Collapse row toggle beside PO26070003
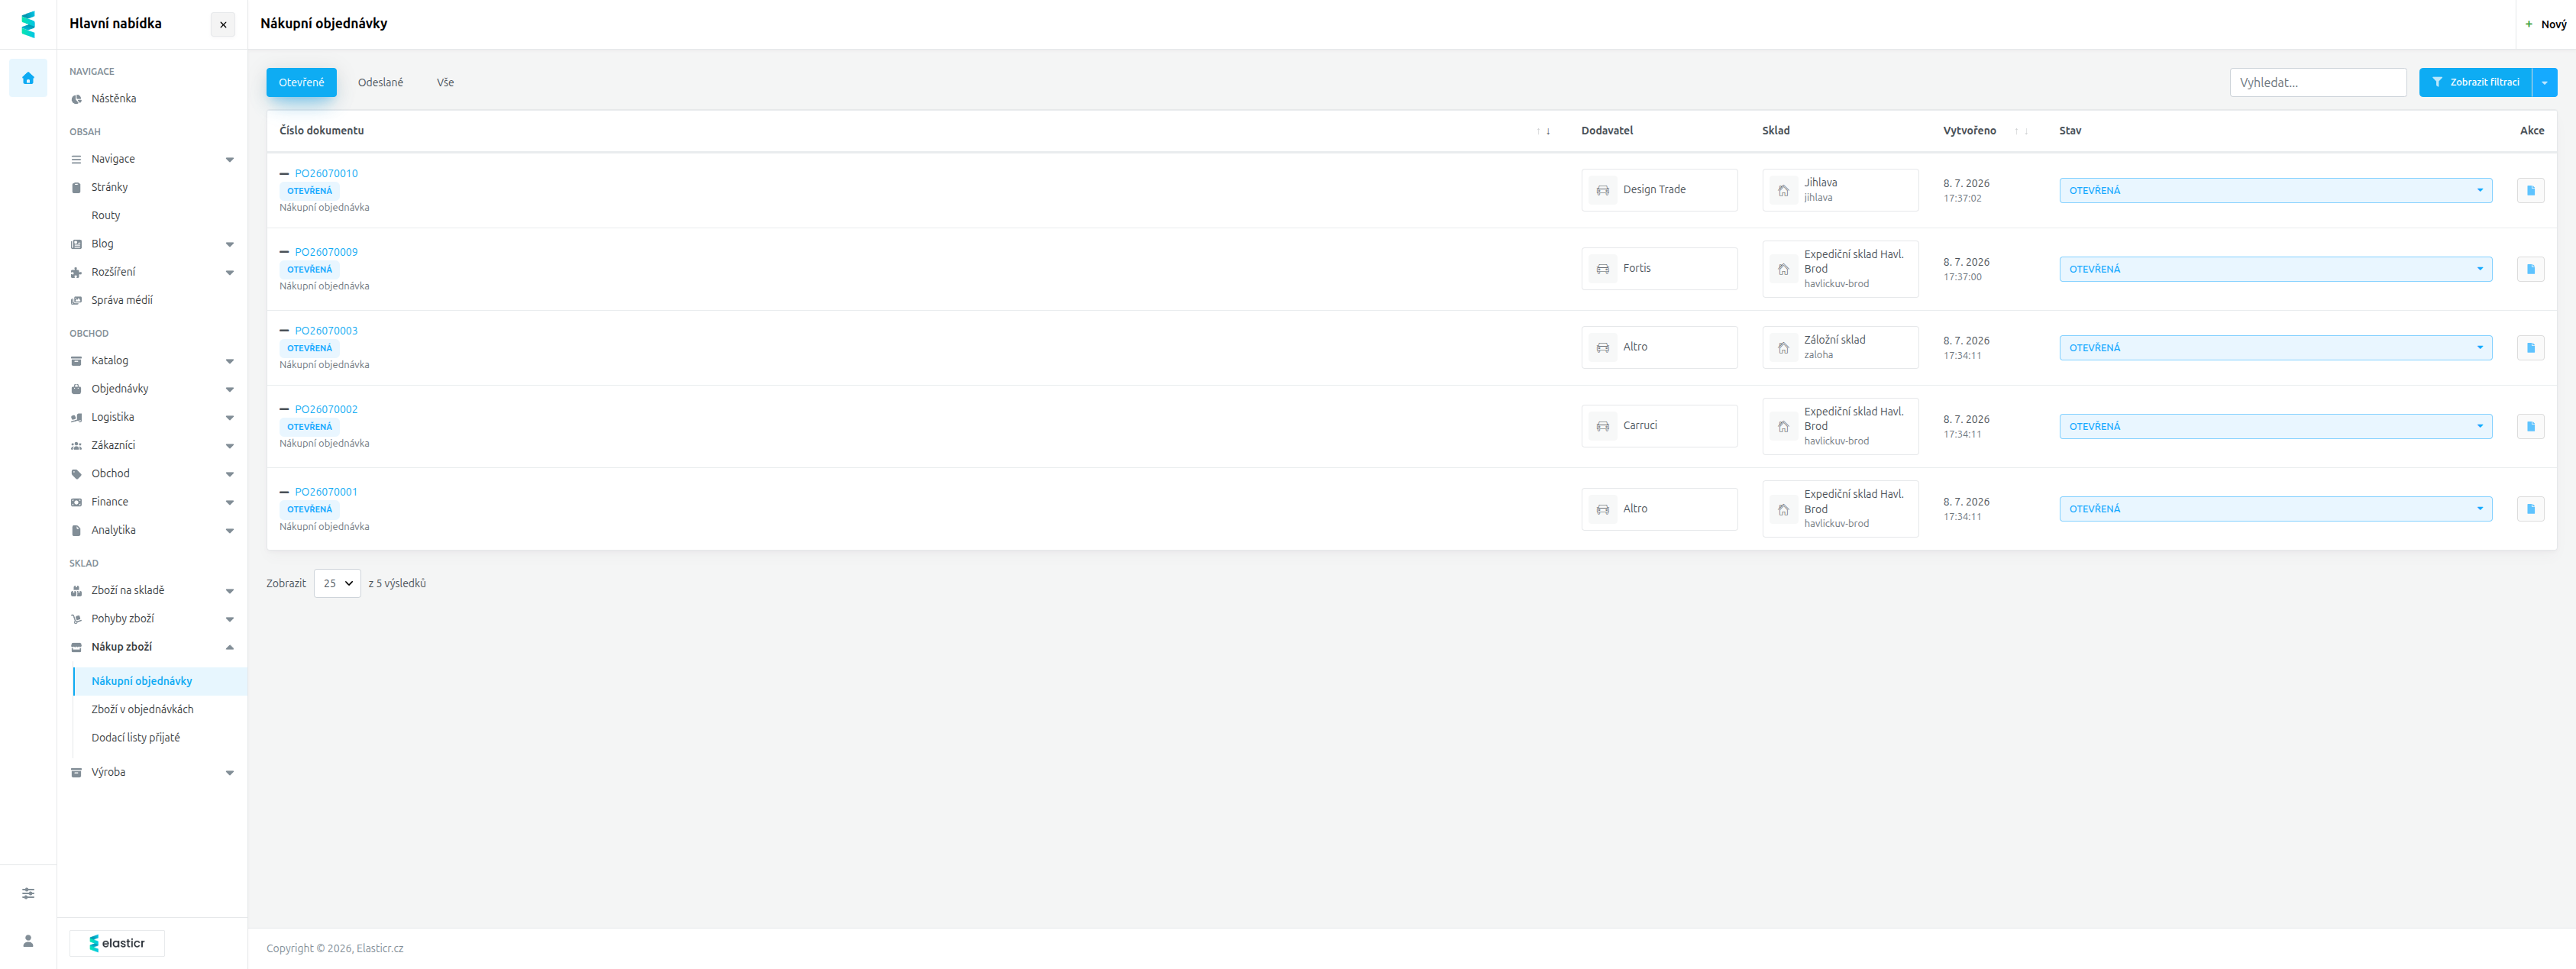Viewport: 2576px width, 969px height. (284, 331)
